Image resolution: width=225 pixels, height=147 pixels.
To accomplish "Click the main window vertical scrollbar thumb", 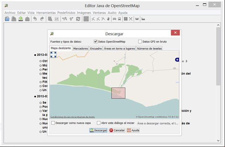I will (x=218, y=56).
